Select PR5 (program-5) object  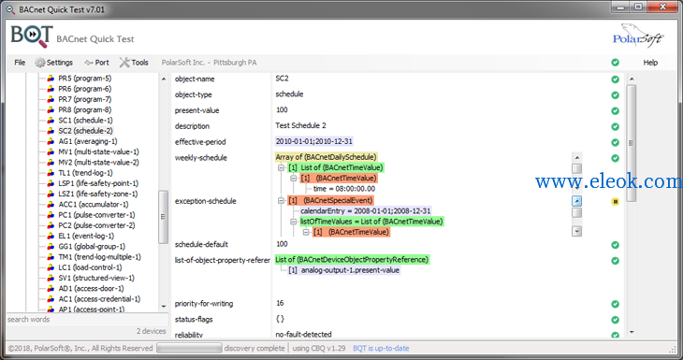[85, 79]
